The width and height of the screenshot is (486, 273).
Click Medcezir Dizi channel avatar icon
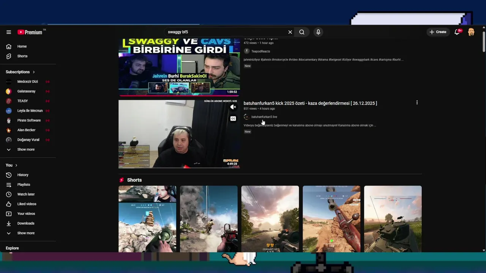click(x=9, y=82)
